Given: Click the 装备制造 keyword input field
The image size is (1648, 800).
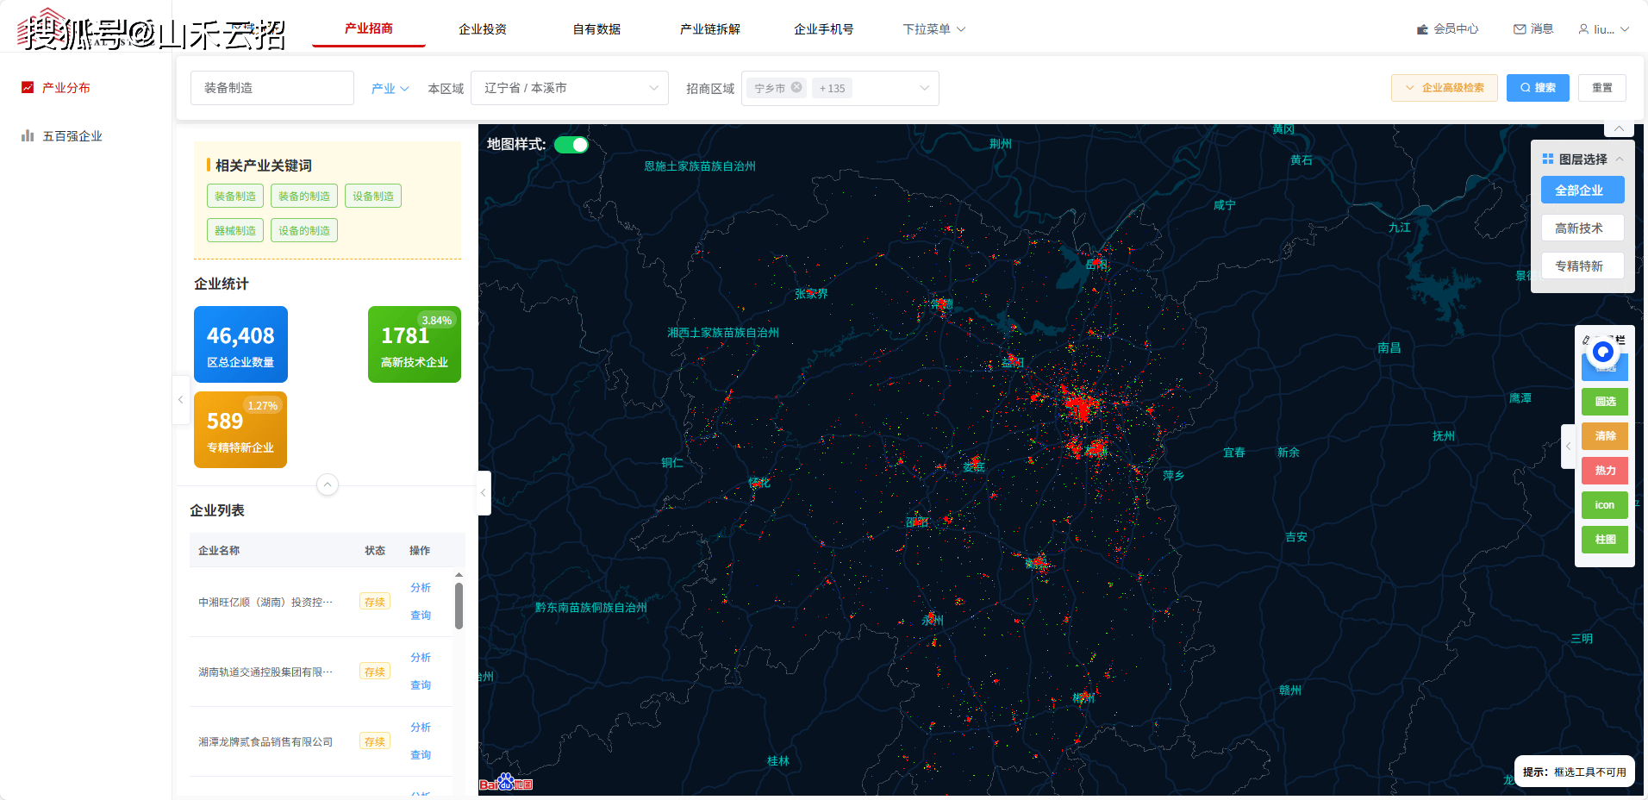Looking at the screenshot, I should (272, 88).
